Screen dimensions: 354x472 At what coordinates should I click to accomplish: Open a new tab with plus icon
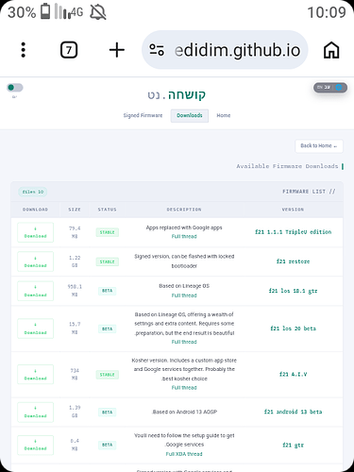coord(117,50)
